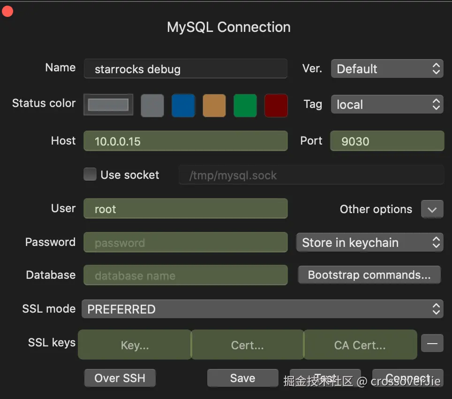452x399 pixels.
Task: Select the green status color
Action: [x=245, y=105]
